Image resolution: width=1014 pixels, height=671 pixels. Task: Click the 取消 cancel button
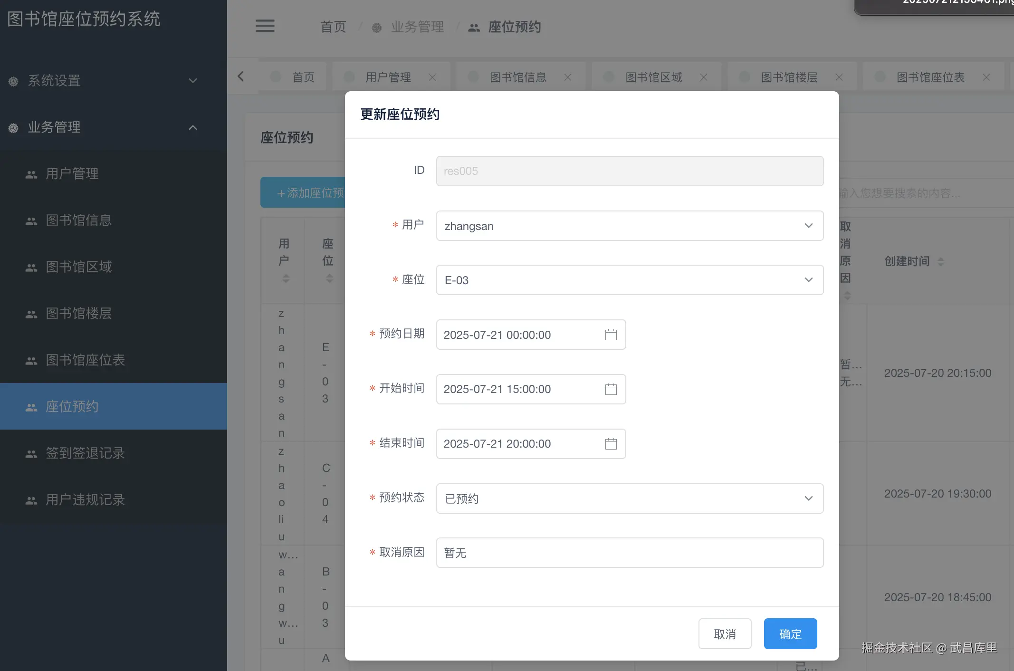click(x=724, y=634)
